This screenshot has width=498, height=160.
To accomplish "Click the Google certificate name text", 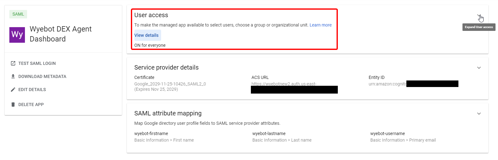I will tap(170, 84).
